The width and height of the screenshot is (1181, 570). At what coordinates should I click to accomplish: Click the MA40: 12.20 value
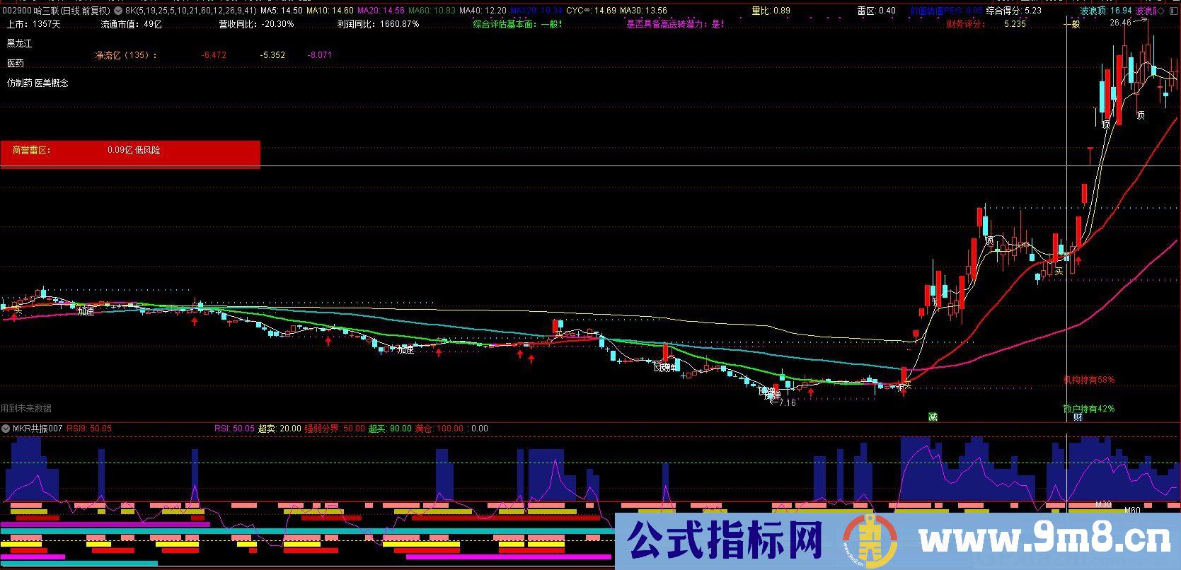(x=483, y=11)
